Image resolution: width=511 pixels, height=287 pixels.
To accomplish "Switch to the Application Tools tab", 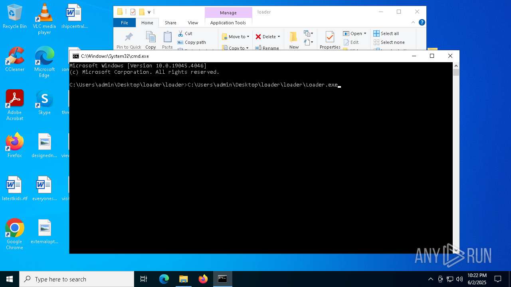I will (228, 23).
